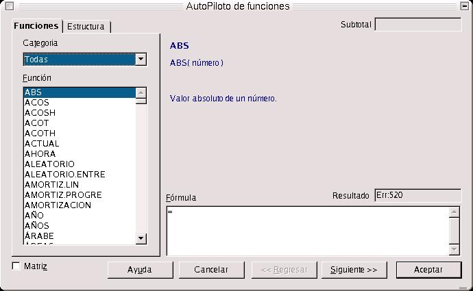Open the Categoría dropdown
Image resolution: width=473 pixels, height=291 pixels.
(x=141, y=59)
